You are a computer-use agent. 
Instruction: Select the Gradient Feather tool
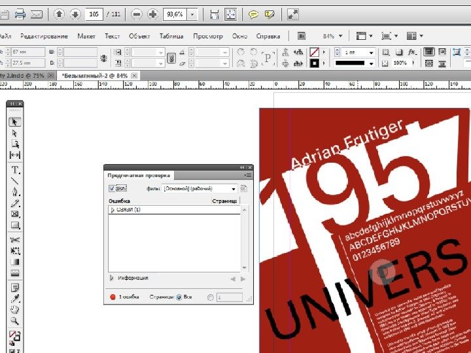point(14,273)
